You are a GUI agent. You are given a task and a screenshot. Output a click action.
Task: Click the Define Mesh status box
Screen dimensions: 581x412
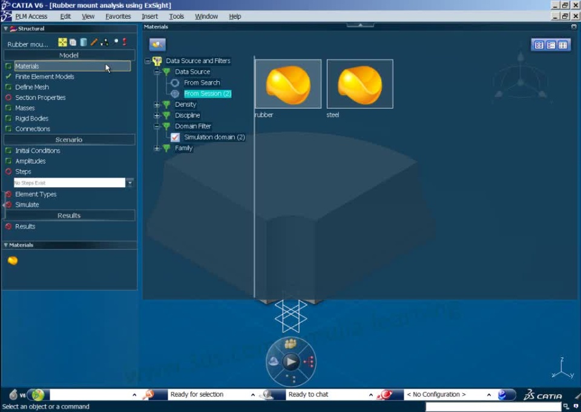point(8,87)
